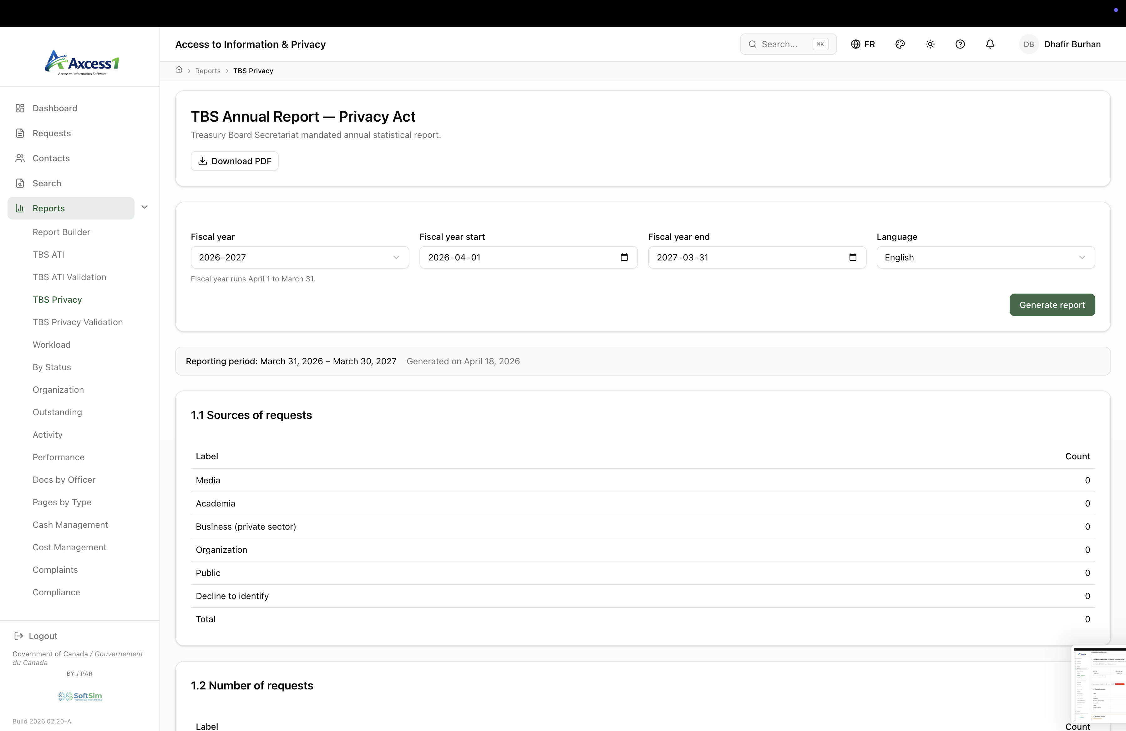Open calendar picker for Fiscal year end

pos(853,257)
